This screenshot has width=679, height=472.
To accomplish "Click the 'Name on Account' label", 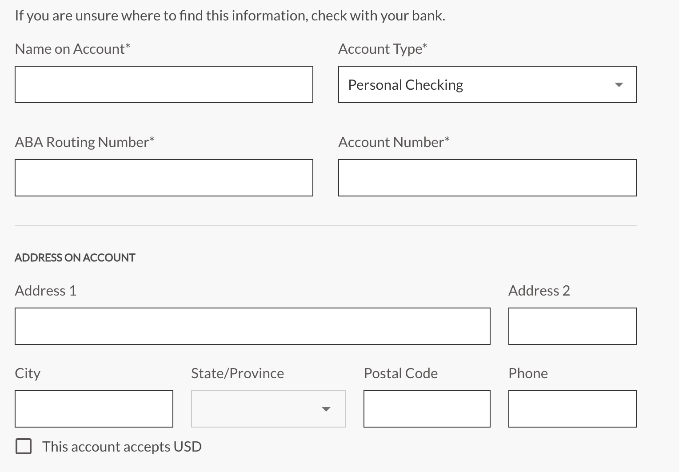I will pos(72,49).
